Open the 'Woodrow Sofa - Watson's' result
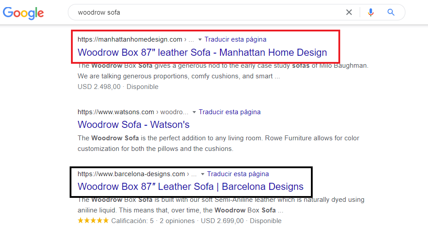This screenshot has width=428, height=239. [x=134, y=124]
